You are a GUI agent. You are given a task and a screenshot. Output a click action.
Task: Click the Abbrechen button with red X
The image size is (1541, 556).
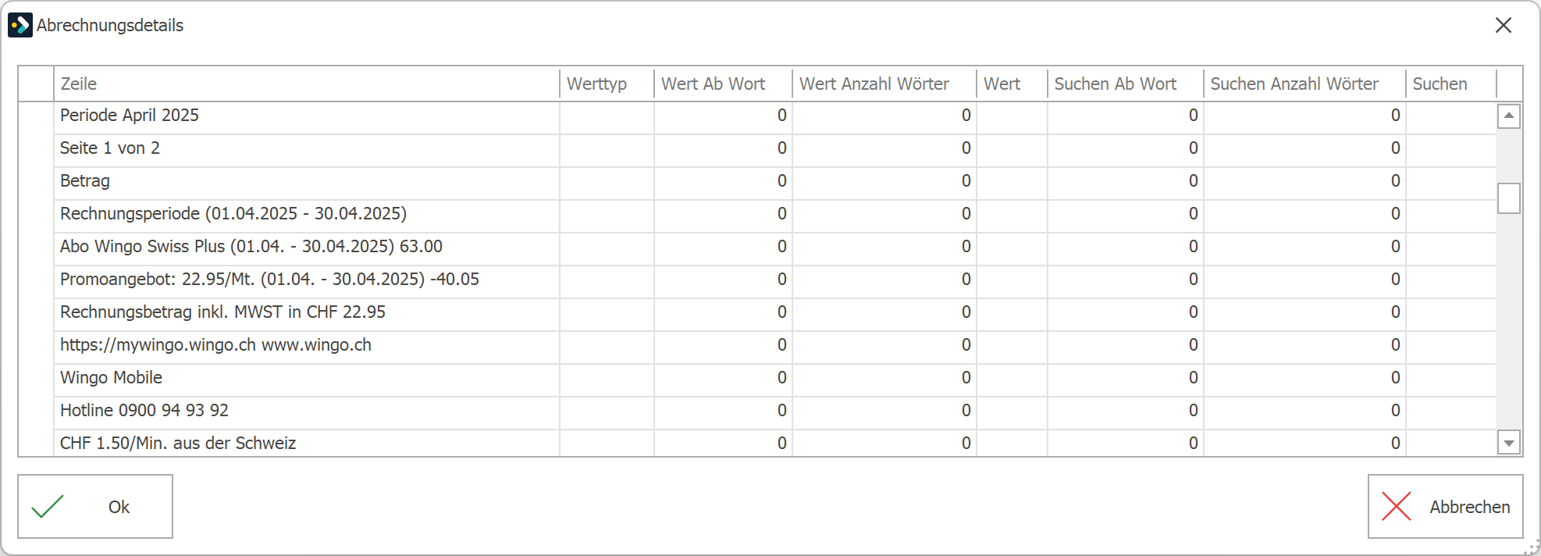click(x=1445, y=507)
